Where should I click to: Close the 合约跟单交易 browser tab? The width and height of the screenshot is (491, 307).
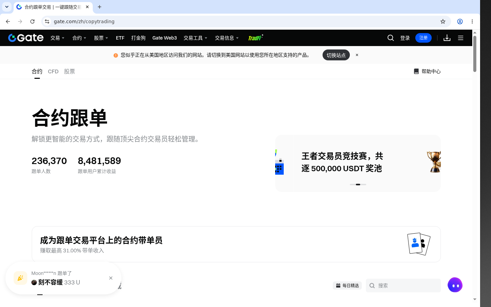tap(87, 7)
